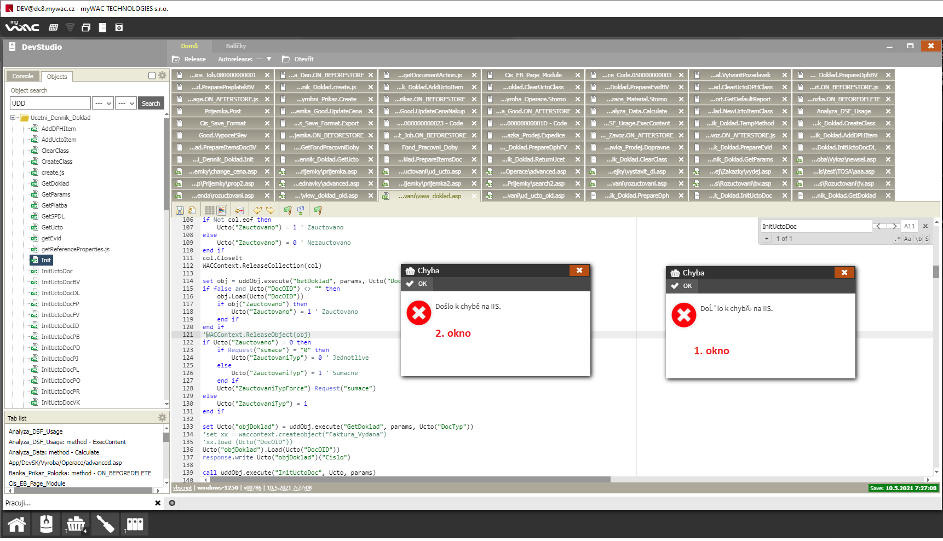Switch to the Console tab
943x541 pixels.
tap(23, 76)
